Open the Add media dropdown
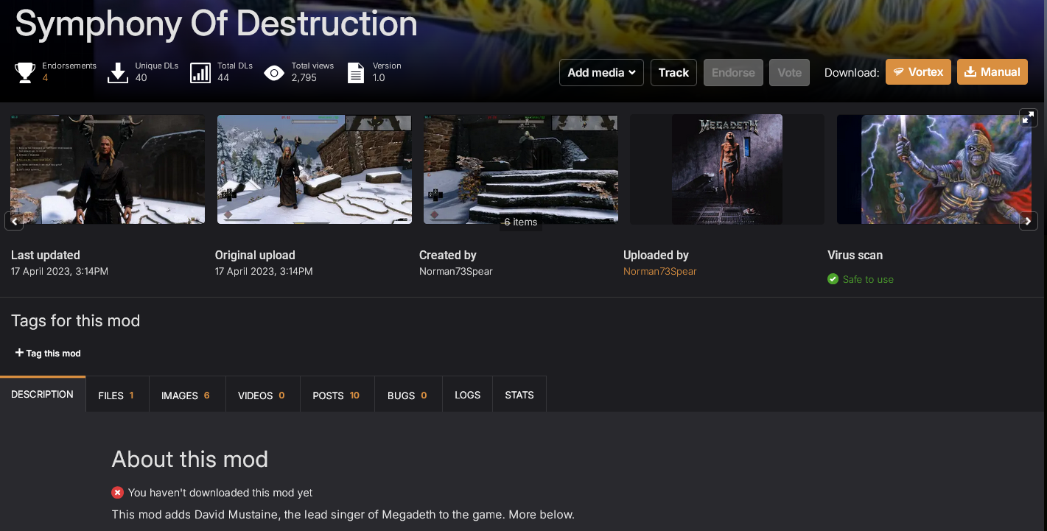The height and width of the screenshot is (531, 1047). (x=601, y=72)
